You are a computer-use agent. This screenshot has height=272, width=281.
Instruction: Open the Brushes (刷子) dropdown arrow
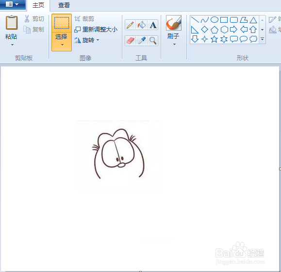coord(174,45)
